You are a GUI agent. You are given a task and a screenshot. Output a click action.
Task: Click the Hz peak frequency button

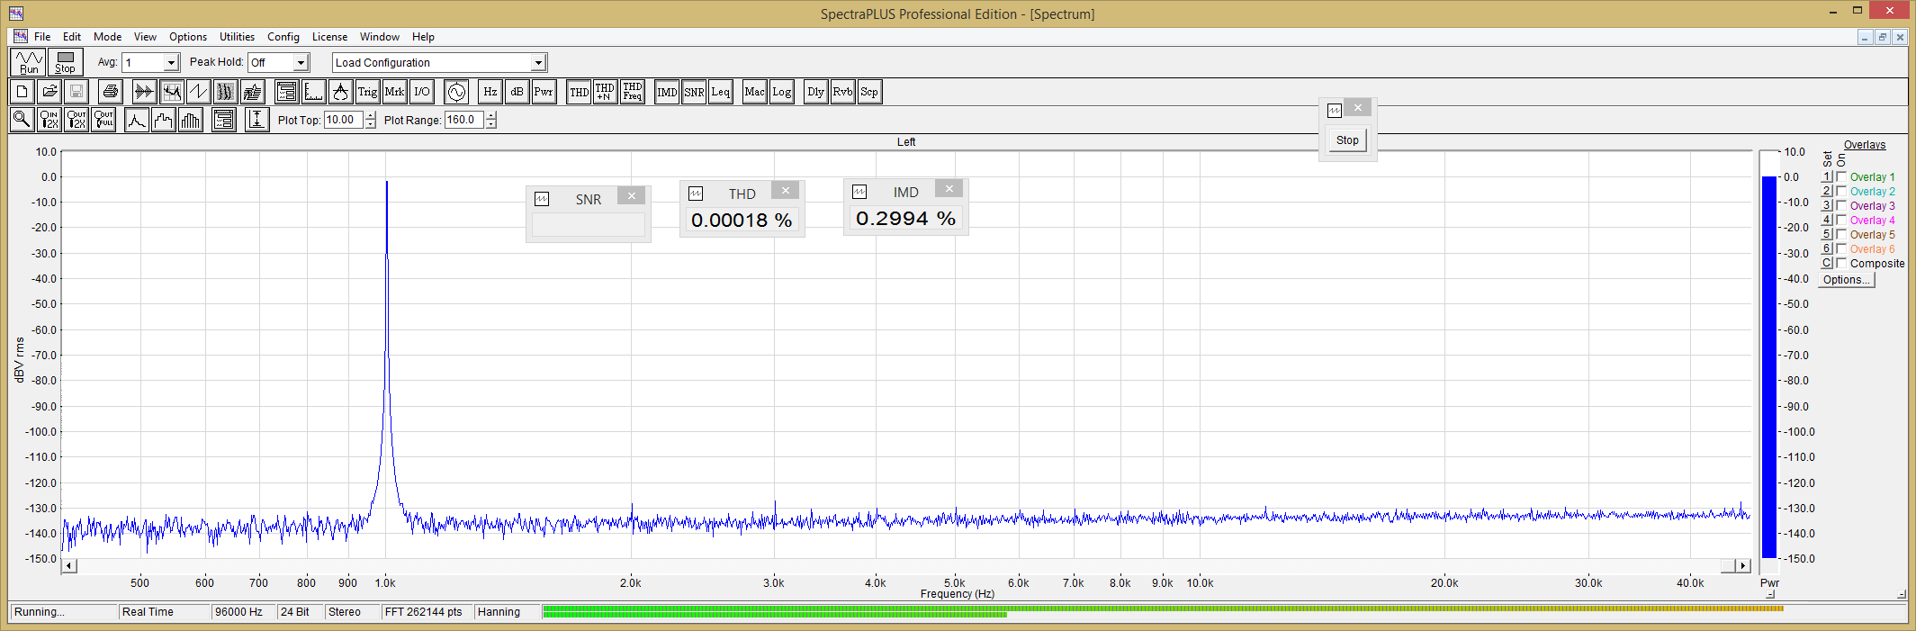point(490,92)
